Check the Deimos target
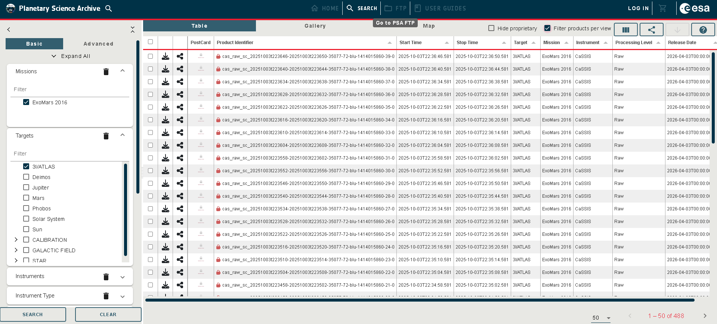 click(26, 177)
